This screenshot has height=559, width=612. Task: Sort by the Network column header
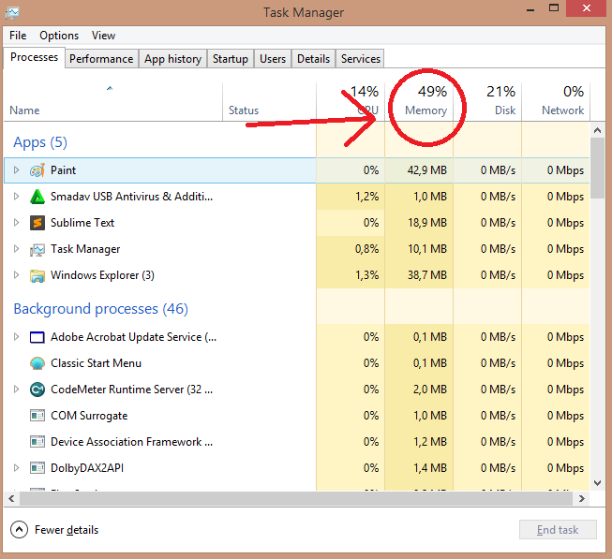(x=556, y=102)
